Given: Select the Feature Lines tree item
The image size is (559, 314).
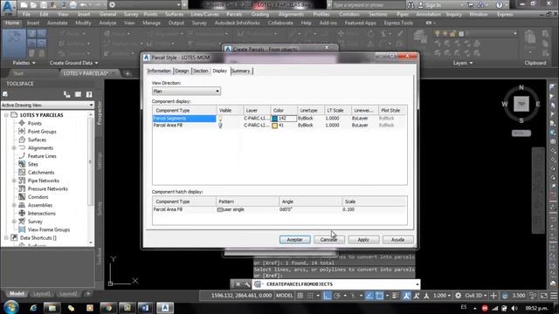Looking at the screenshot, I should point(42,156).
